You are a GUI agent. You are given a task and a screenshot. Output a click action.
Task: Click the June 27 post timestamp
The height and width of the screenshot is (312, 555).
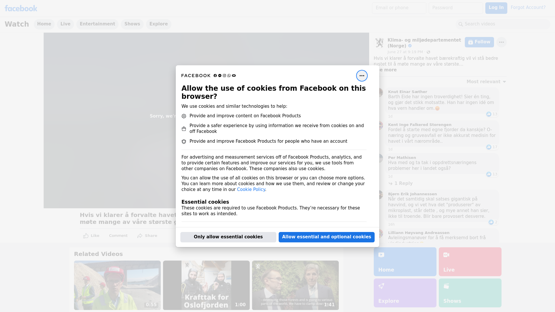[405, 52]
